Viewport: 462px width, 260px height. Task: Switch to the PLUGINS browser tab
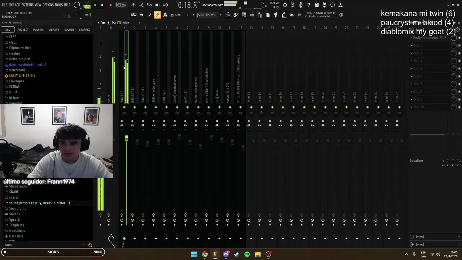[x=38, y=30]
